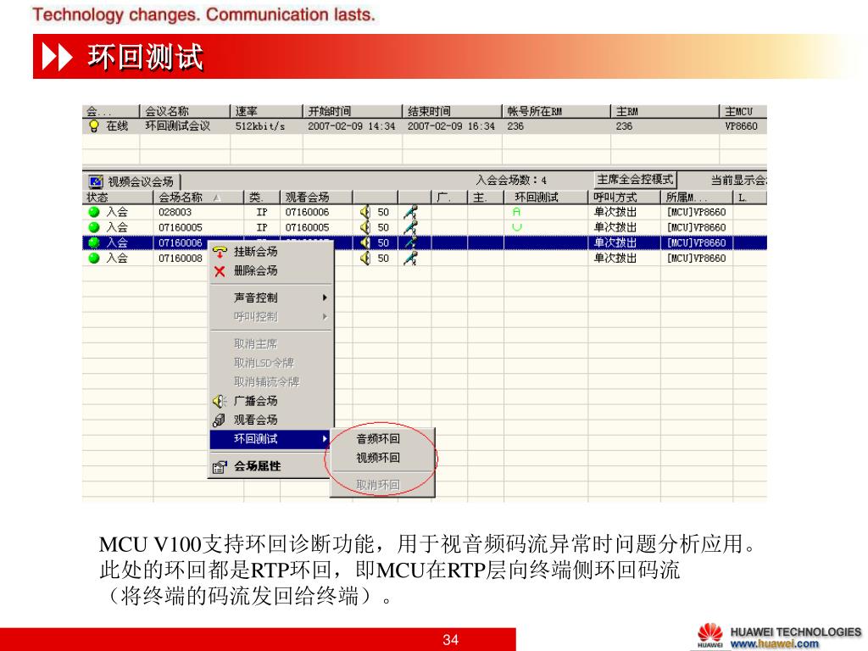Click speaker icon in row 028003

[x=364, y=212]
